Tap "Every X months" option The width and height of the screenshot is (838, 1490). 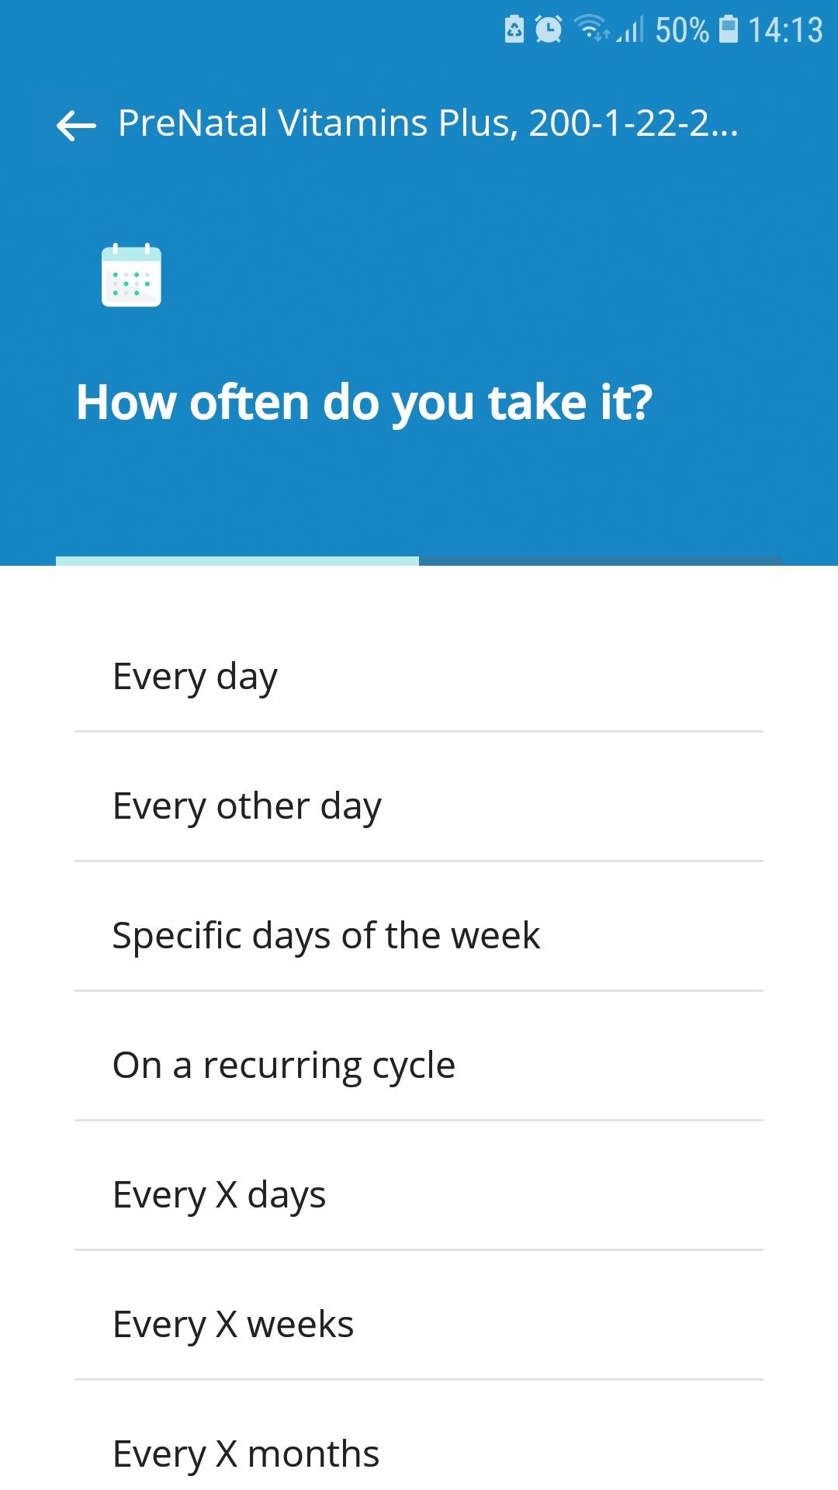[419, 1453]
